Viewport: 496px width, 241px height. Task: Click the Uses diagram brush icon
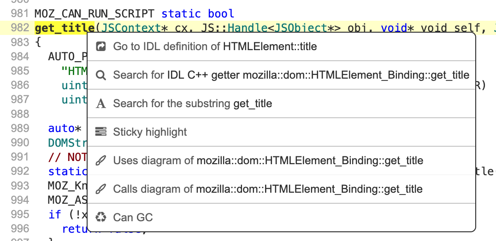pos(100,161)
